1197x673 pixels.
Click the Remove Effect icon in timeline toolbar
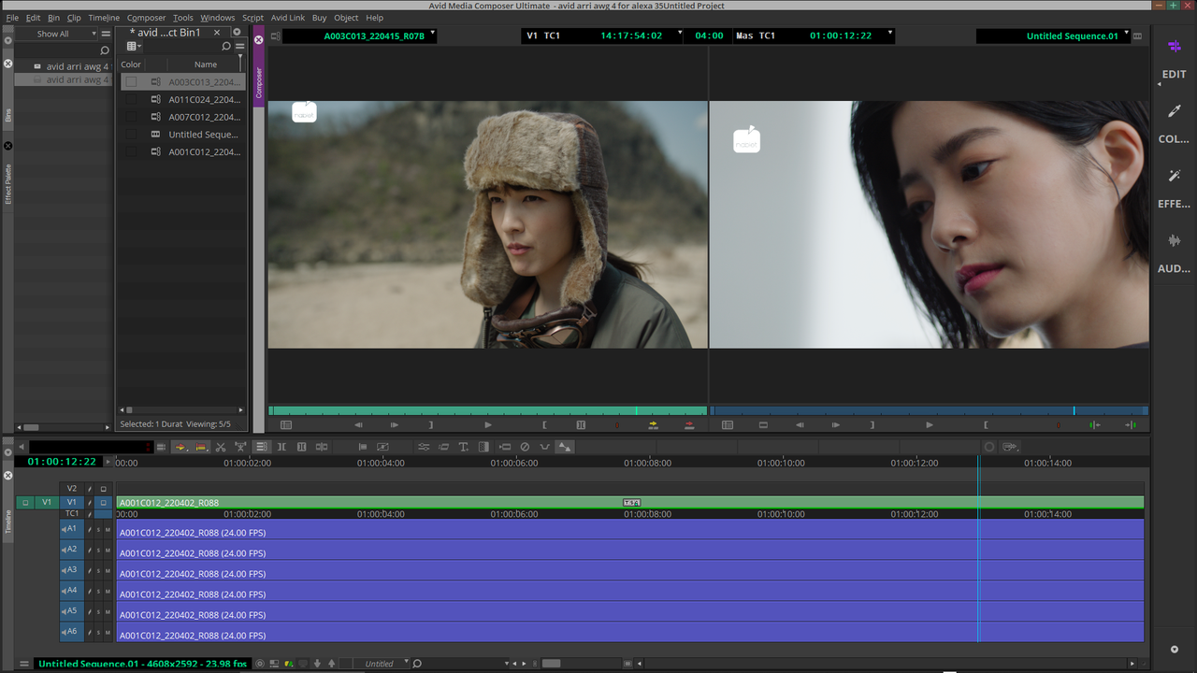pos(525,447)
